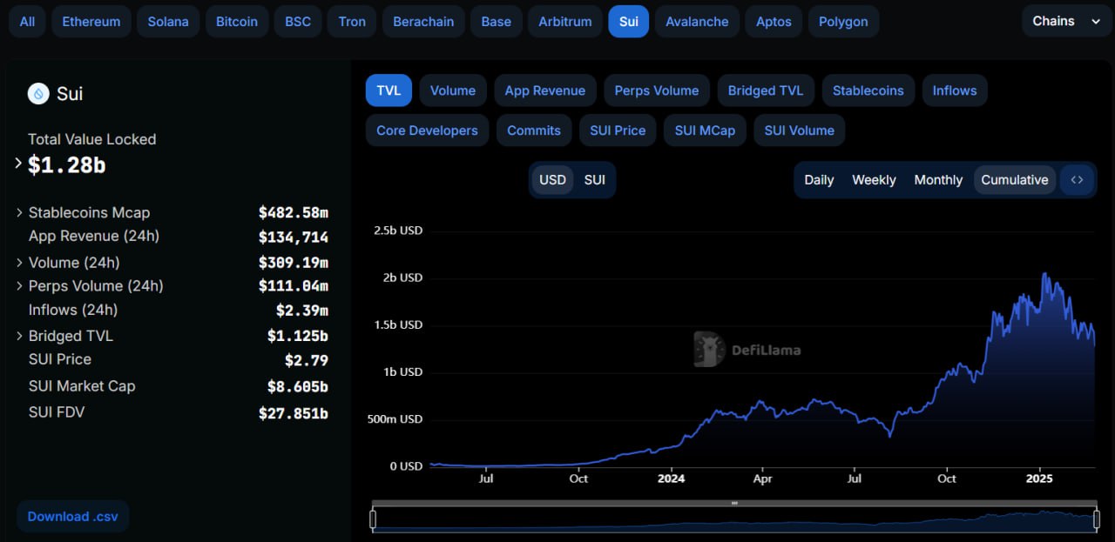The width and height of the screenshot is (1115, 542).
Task: Open the Tron chain tab
Action: [x=352, y=22]
